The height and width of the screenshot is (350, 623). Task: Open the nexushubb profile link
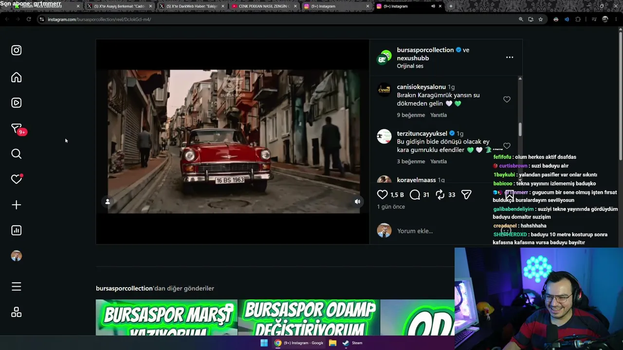coord(413,58)
